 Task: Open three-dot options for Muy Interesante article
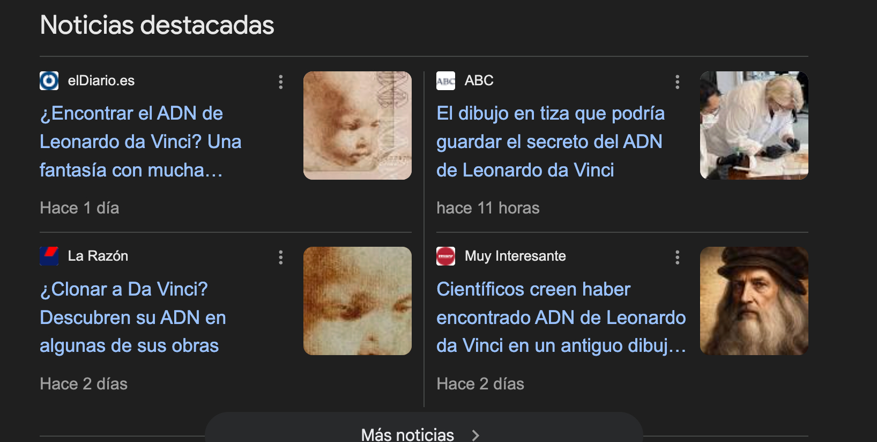pos(678,257)
